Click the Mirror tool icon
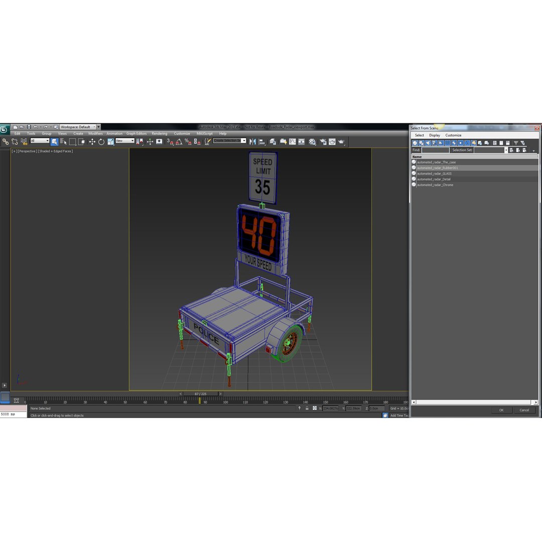This screenshot has height=542, width=542. click(252, 142)
